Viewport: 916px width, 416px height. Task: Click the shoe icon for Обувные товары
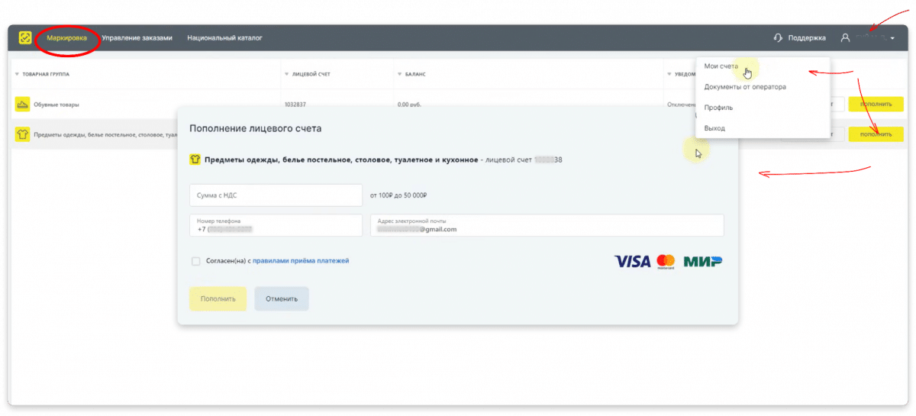23,105
